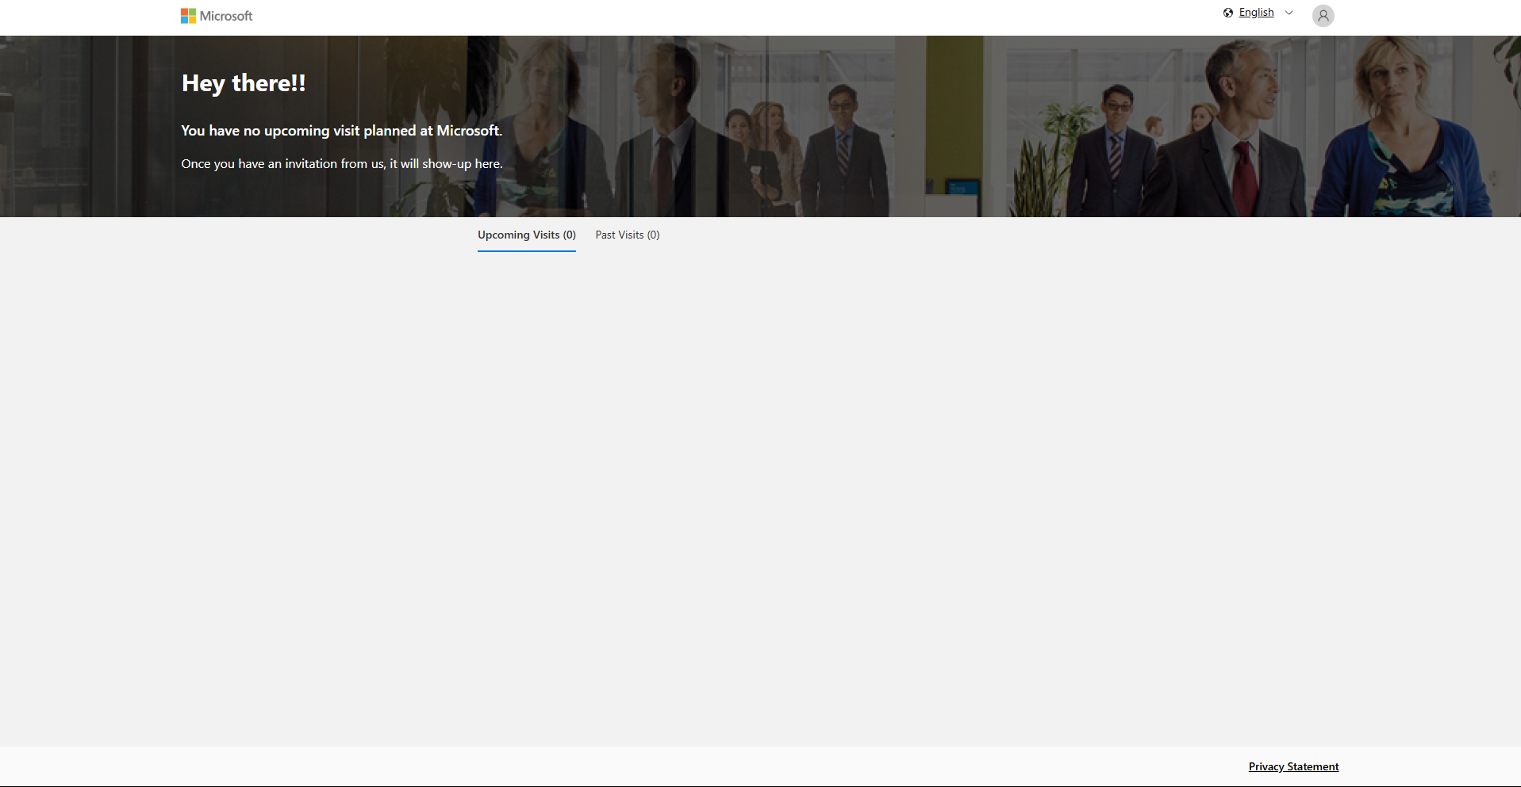Expand the language chevron next to English
The height and width of the screenshot is (787, 1521).
click(1289, 13)
